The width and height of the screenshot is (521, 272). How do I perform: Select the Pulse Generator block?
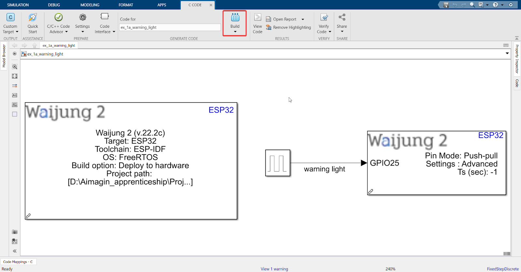click(278, 163)
